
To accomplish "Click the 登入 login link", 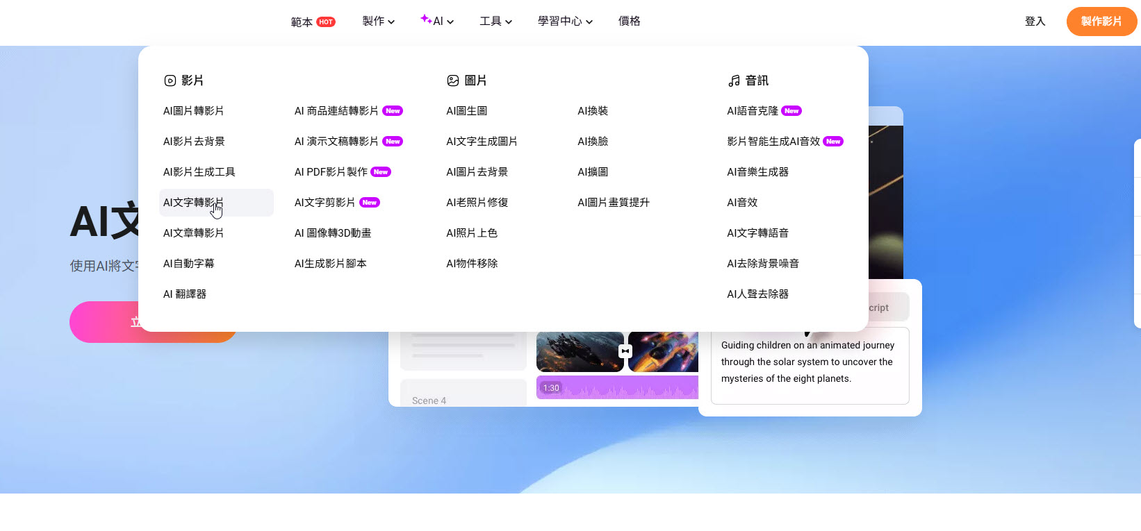I will click(1035, 22).
